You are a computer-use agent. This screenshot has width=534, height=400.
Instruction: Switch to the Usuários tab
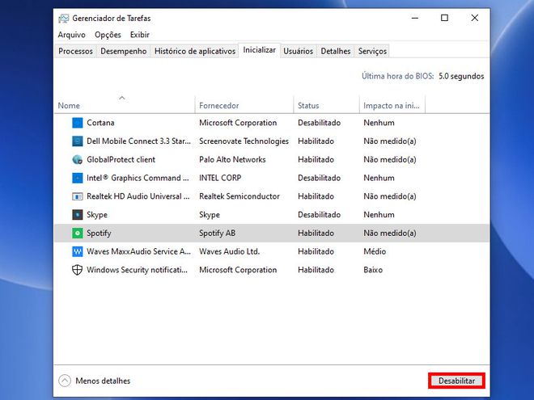coord(298,51)
